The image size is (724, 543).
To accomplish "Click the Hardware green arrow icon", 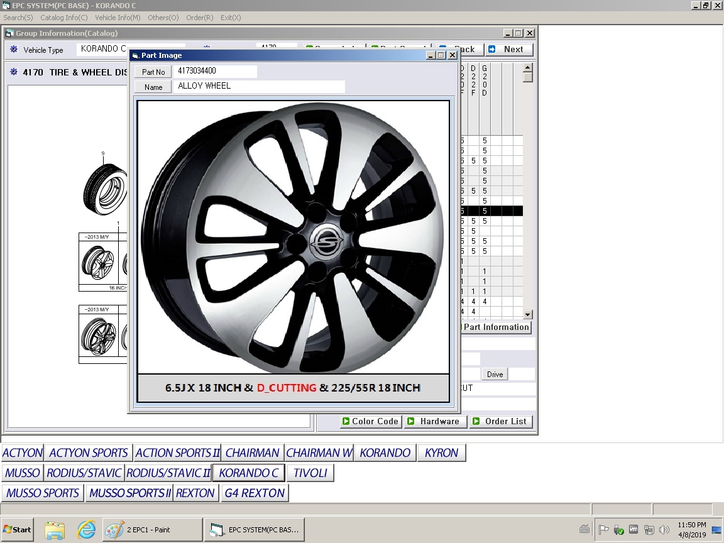I will (410, 421).
